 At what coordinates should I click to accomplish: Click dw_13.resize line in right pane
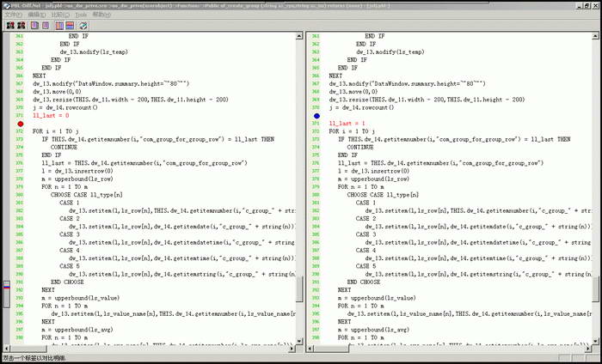click(427, 100)
